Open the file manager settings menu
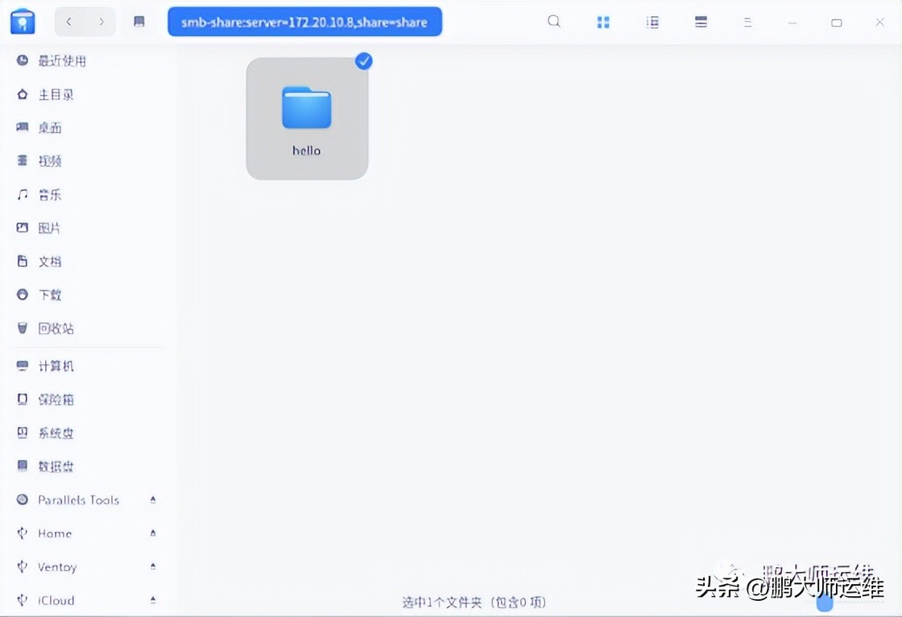The height and width of the screenshot is (617, 902). (x=747, y=22)
